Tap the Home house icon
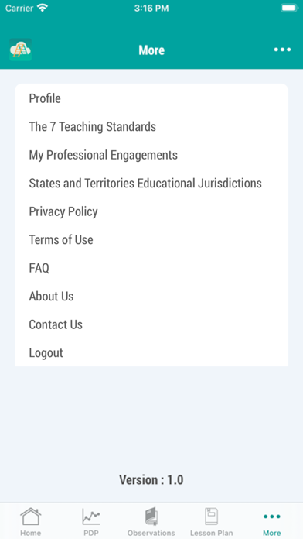This screenshot has height=539, width=303. tap(31, 517)
